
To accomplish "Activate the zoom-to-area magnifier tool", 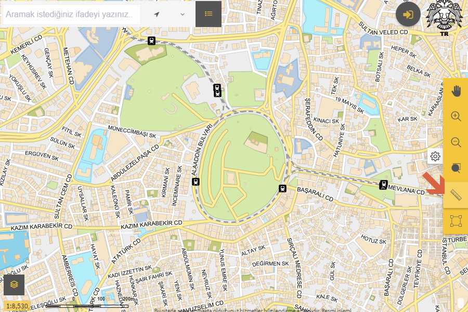I will (456, 168).
